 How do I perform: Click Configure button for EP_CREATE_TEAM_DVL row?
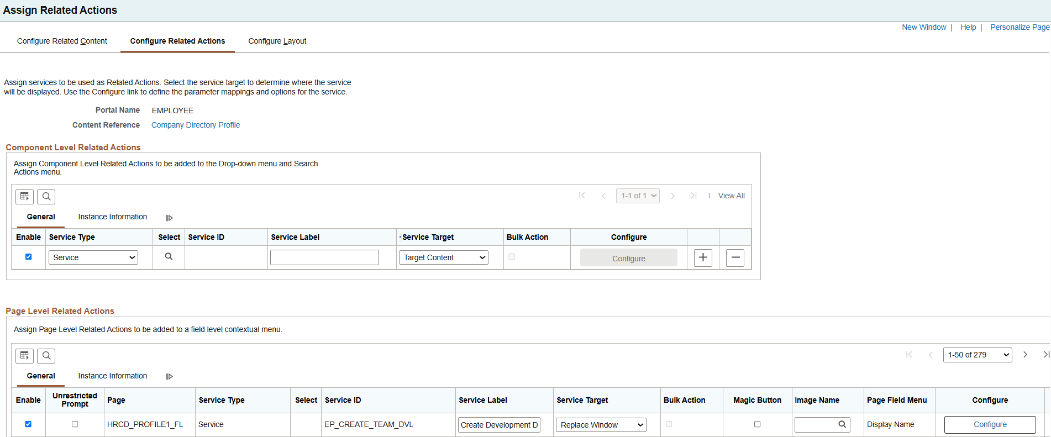(x=990, y=424)
